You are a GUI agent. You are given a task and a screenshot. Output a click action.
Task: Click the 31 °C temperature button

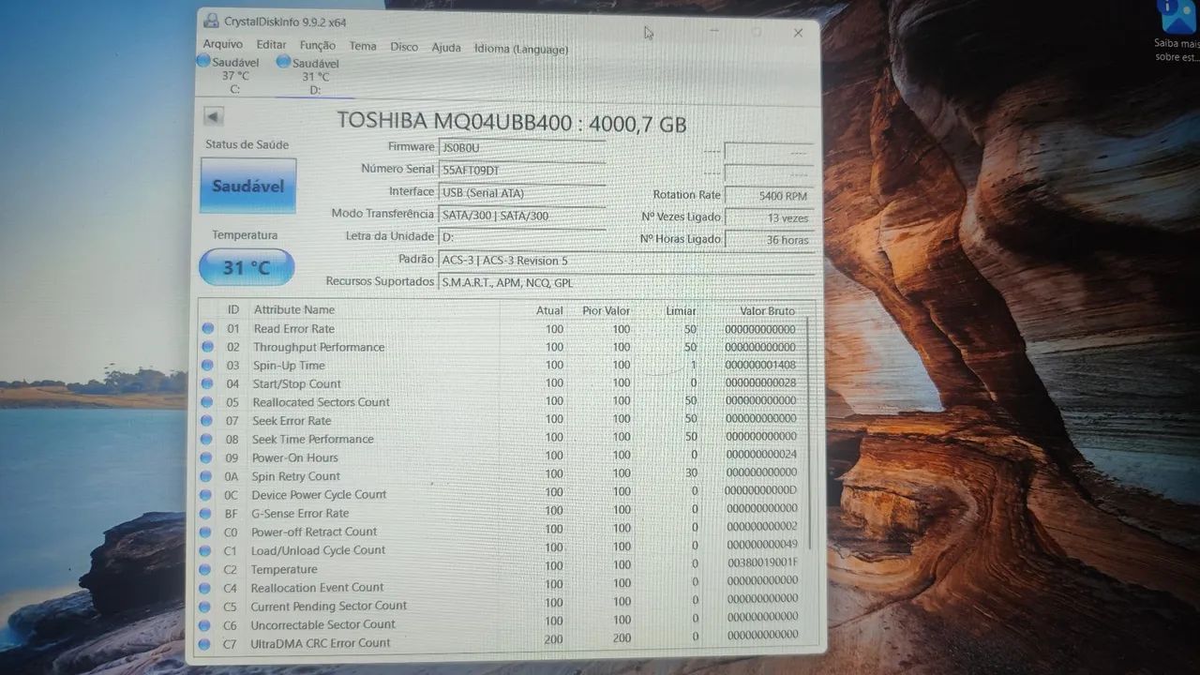[247, 268]
